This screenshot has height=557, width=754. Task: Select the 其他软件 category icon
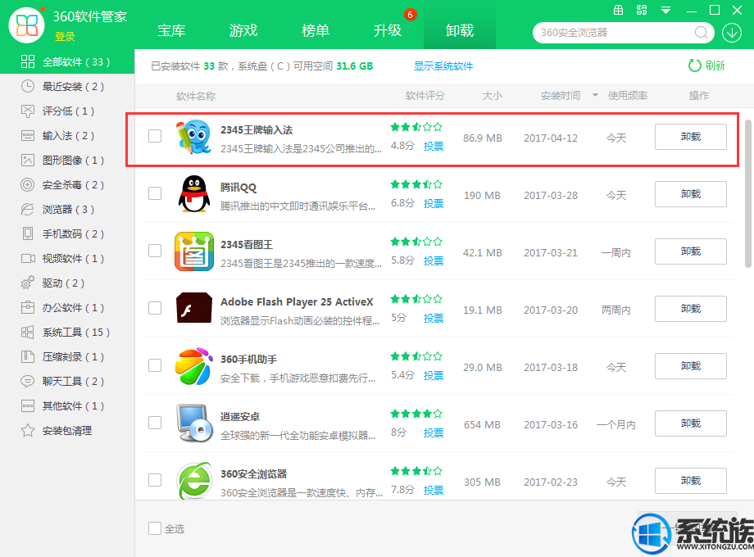28,405
